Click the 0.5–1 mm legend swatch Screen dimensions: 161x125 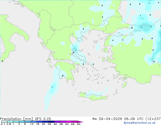pos(10,122)
